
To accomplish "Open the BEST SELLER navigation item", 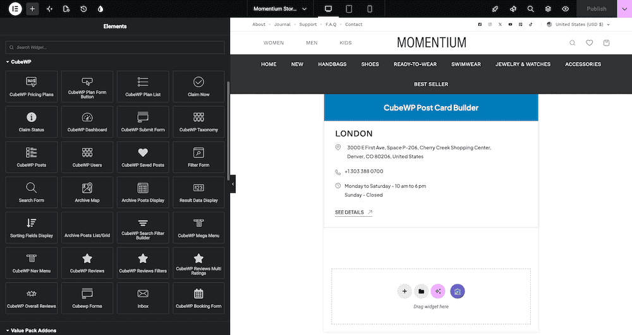I will 431,84.
